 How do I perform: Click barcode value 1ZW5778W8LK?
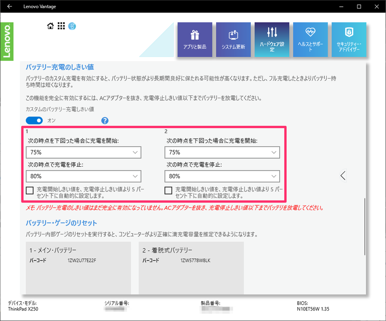pyautogui.click(x=195, y=260)
